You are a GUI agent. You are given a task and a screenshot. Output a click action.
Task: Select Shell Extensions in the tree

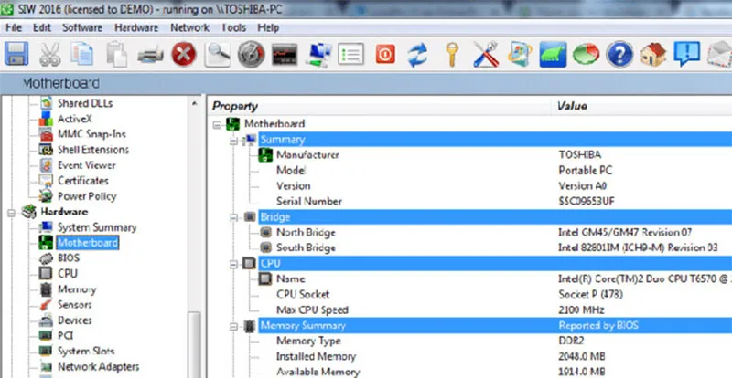tap(93, 150)
